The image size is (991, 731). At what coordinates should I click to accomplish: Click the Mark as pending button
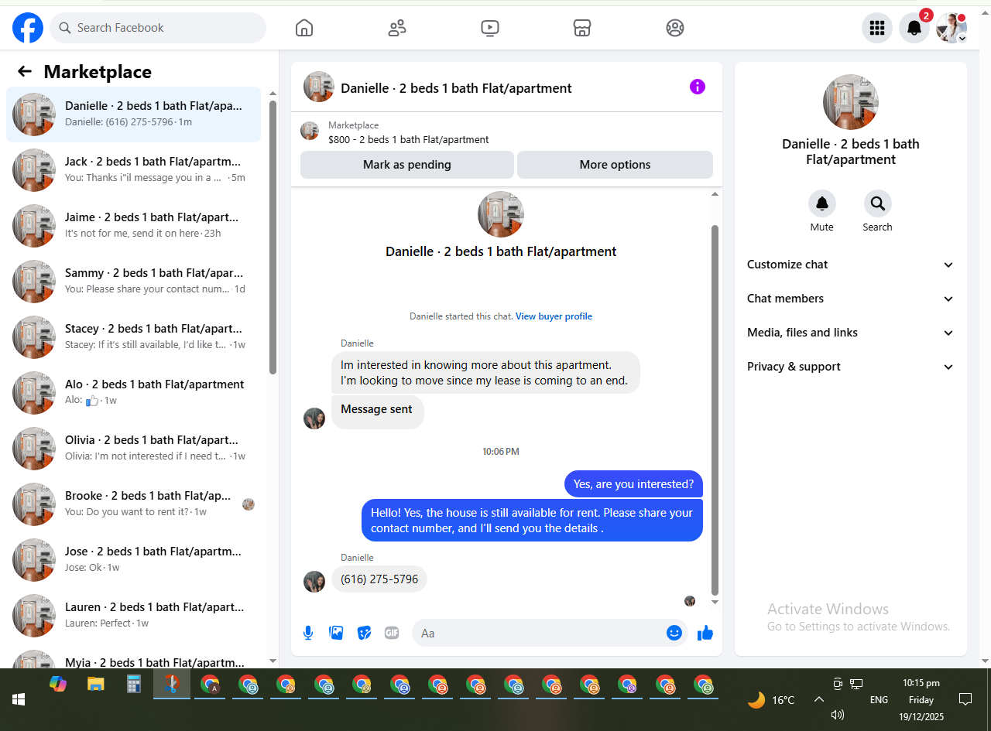[x=407, y=165]
